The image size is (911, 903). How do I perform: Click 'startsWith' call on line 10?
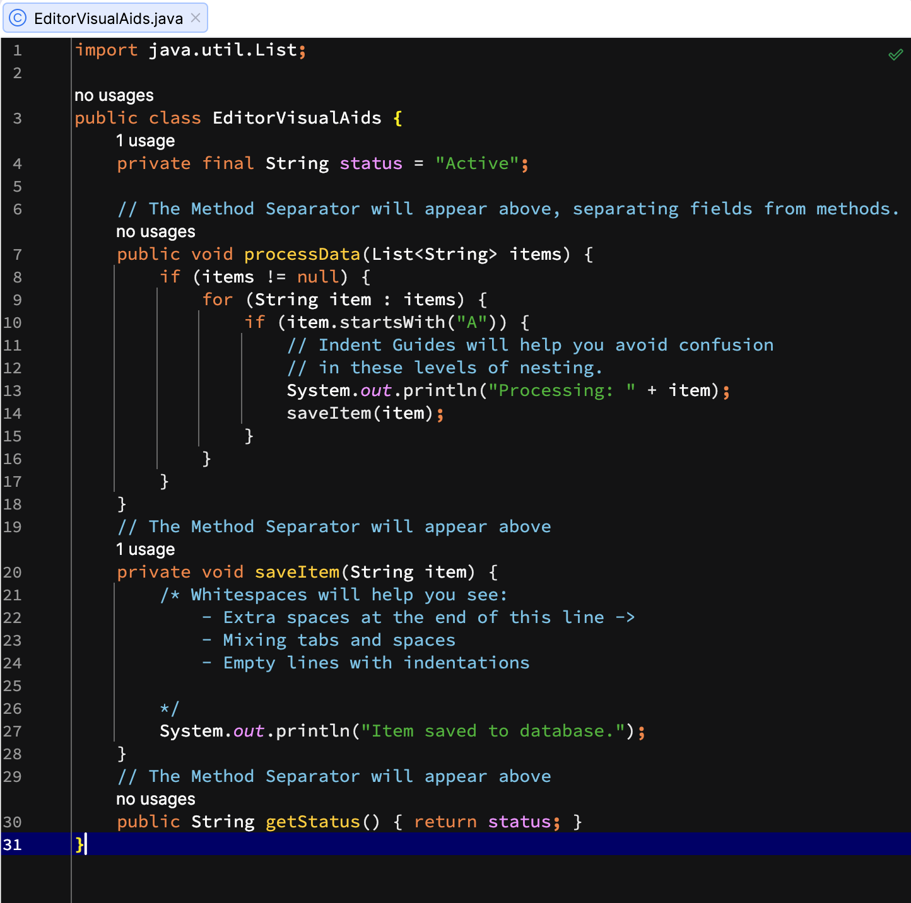pos(392,322)
